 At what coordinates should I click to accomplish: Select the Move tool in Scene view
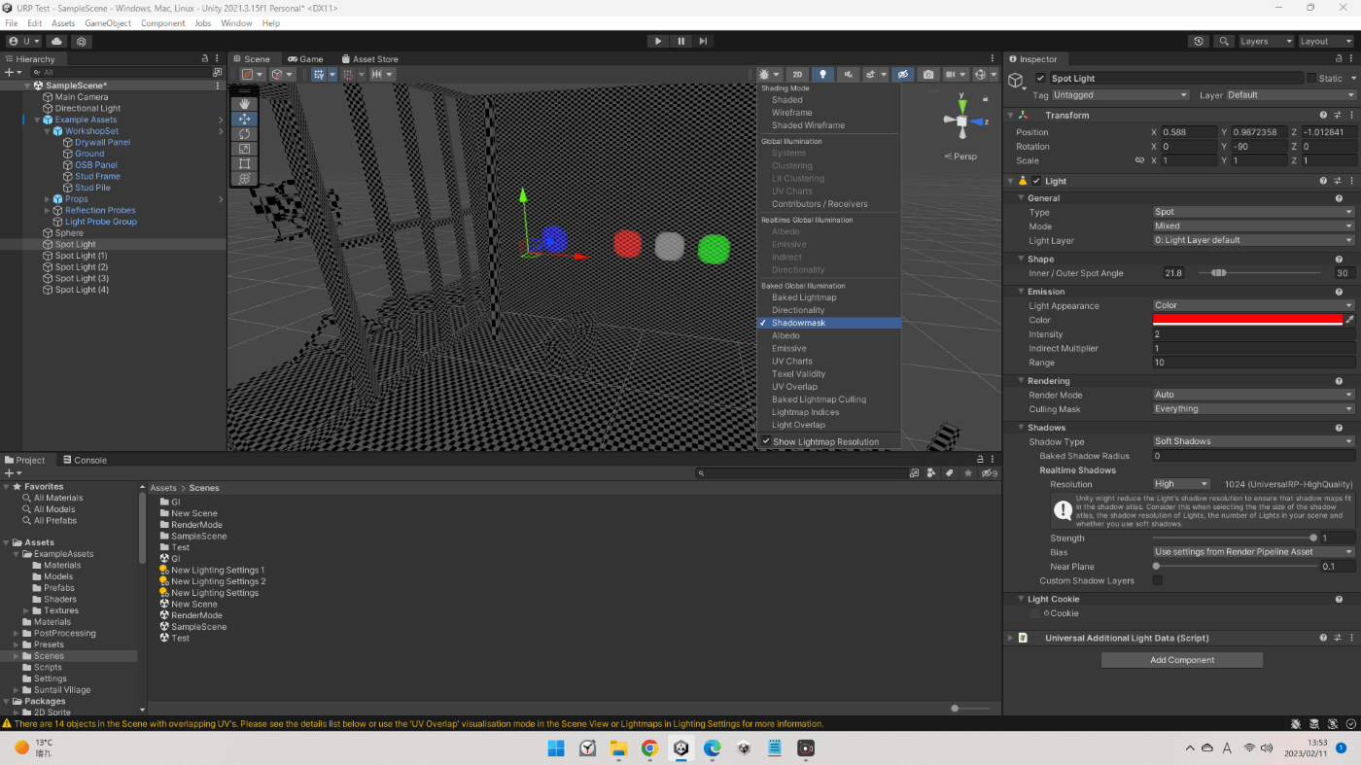point(244,119)
